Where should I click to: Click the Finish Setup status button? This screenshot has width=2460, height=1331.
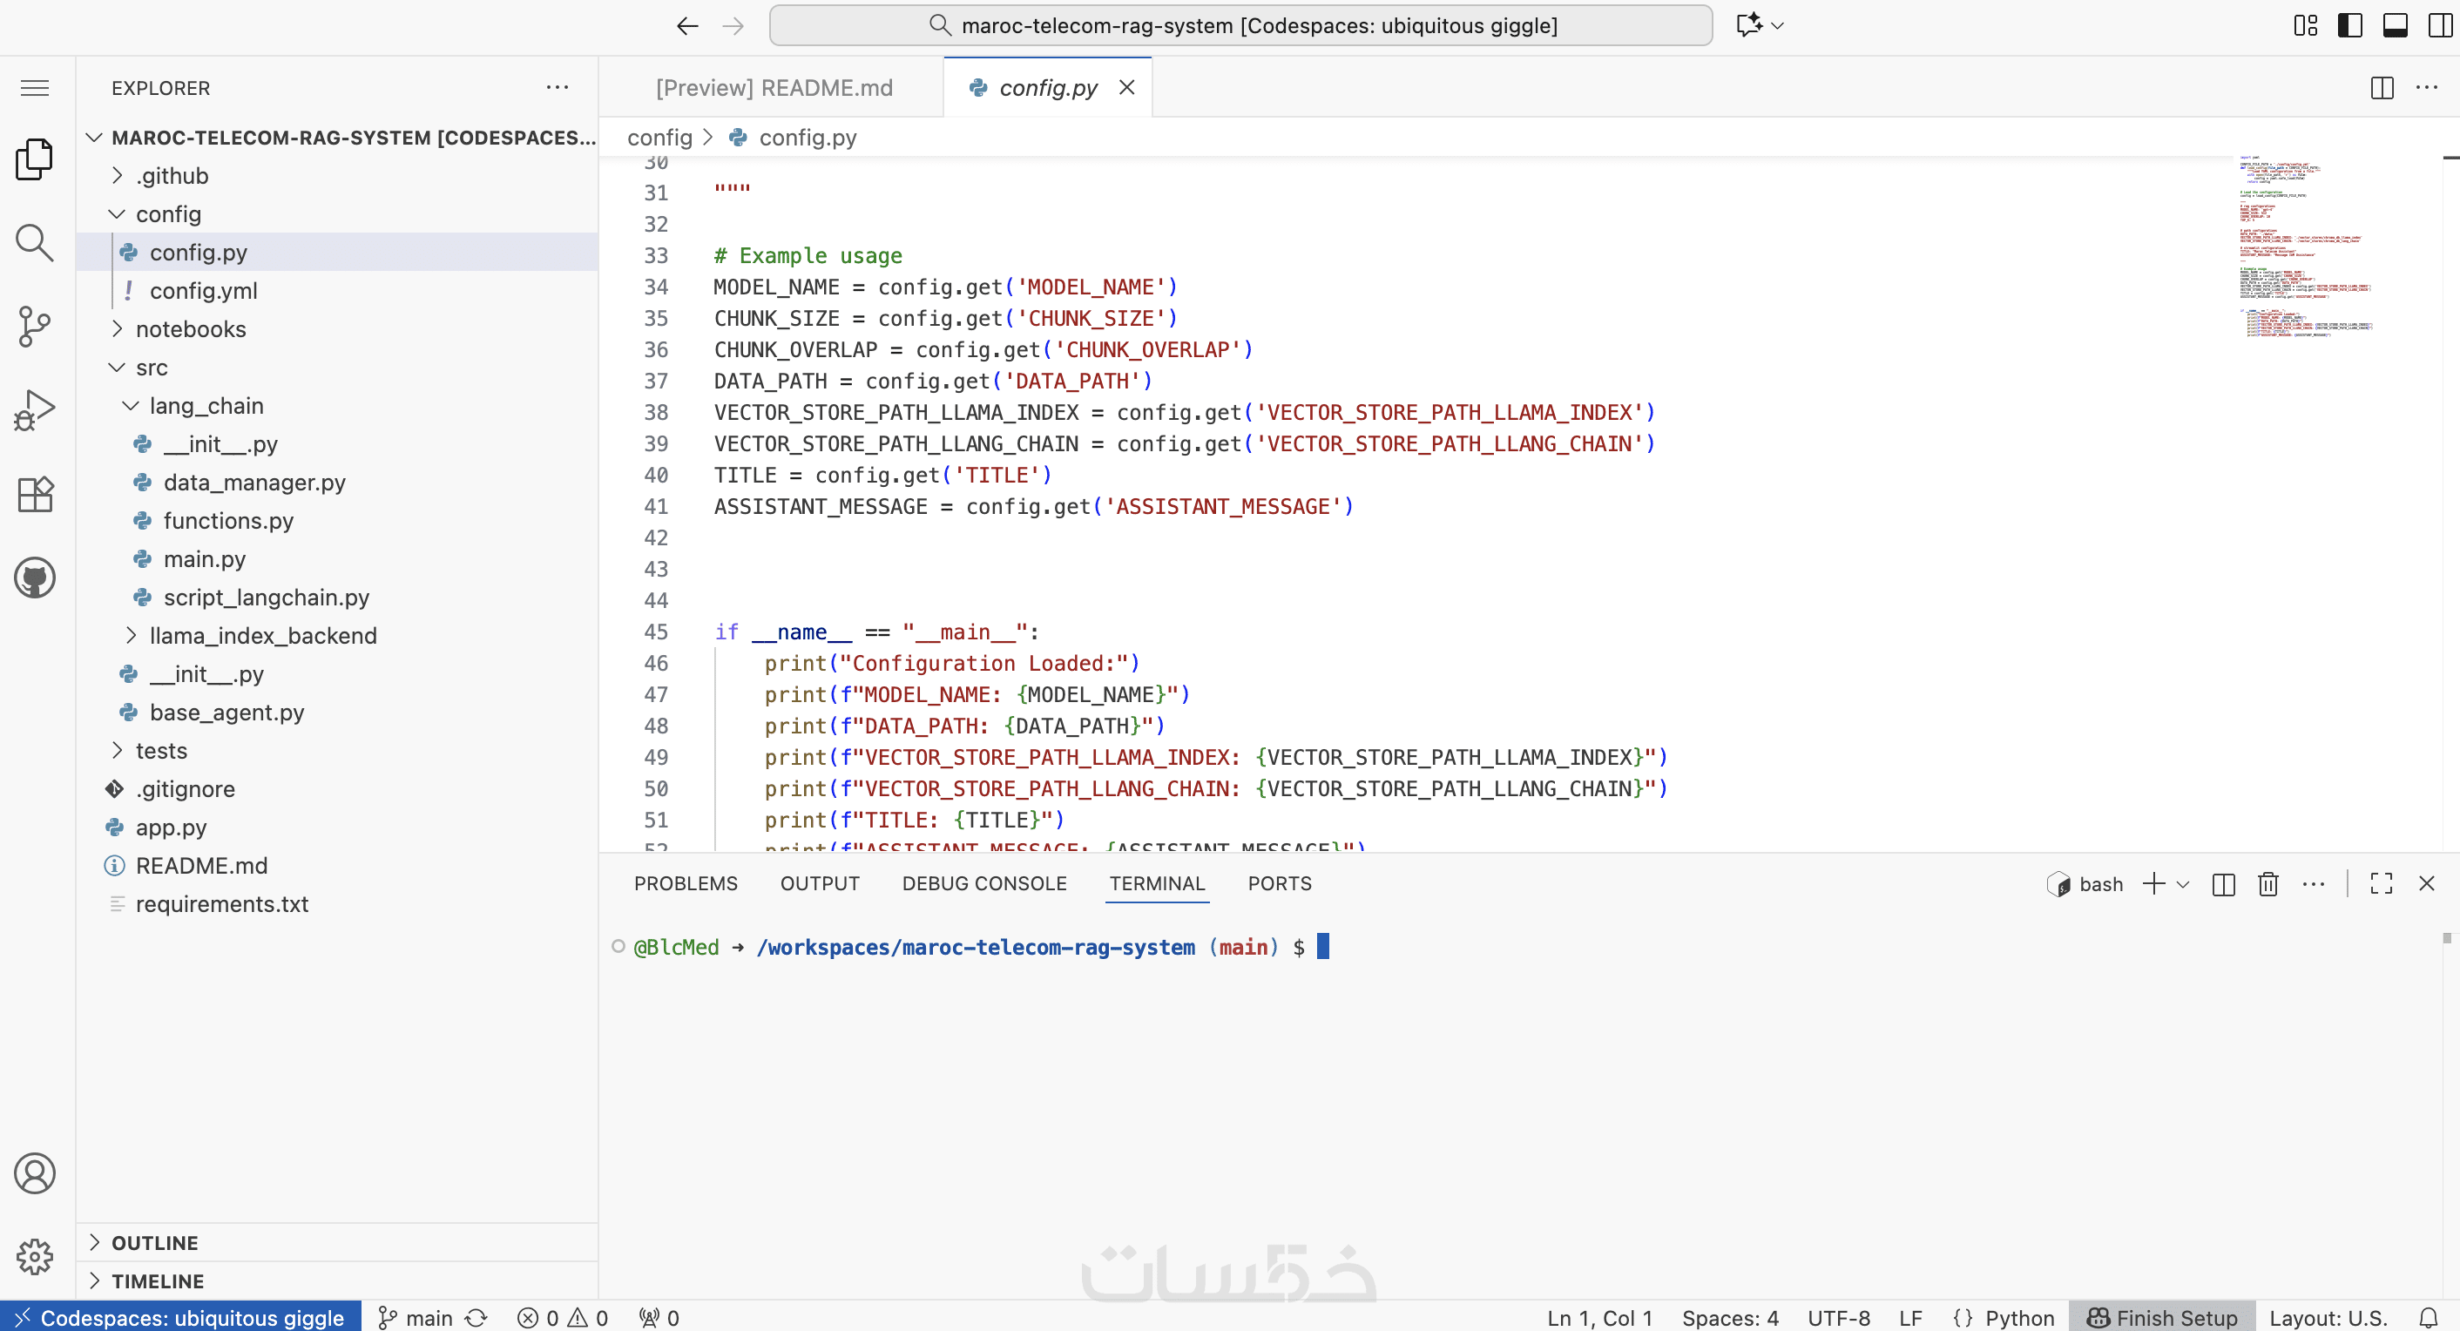[2162, 1318]
